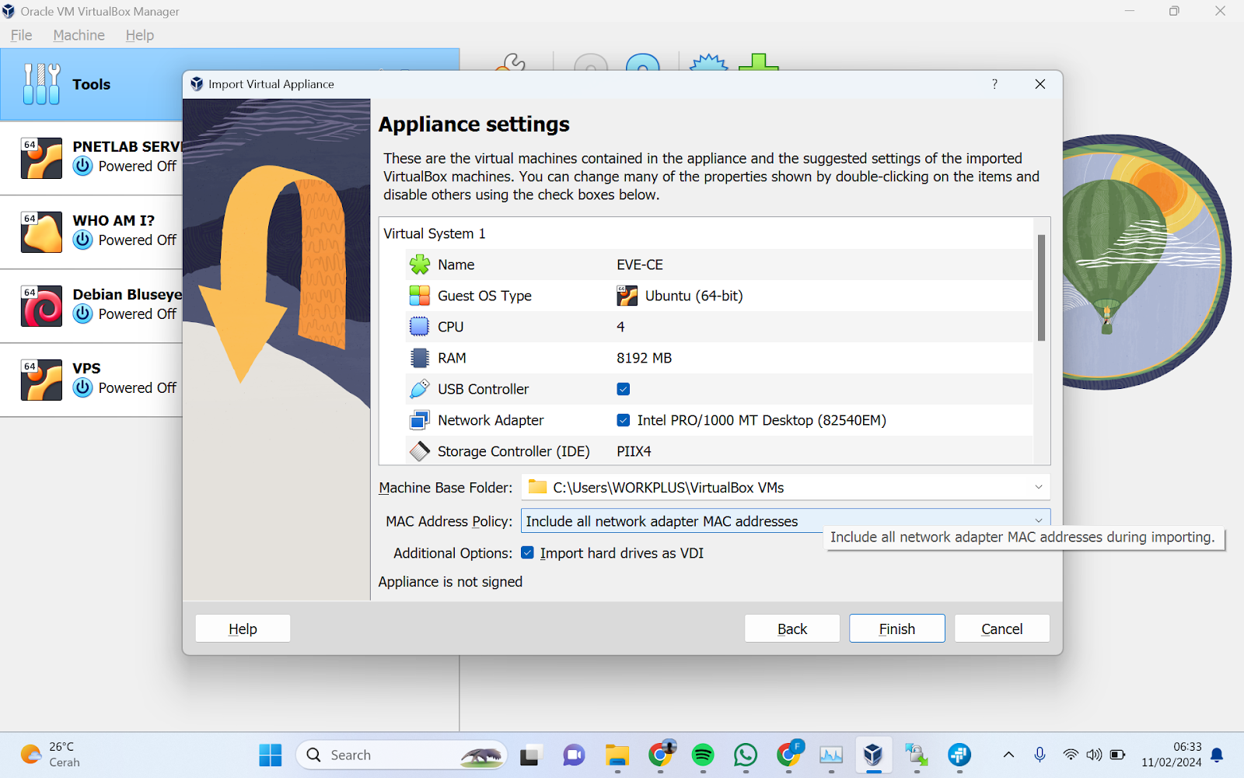This screenshot has height=778, width=1244.
Task: Open File Explorer from the taskbar
Action: coord(617,755)
